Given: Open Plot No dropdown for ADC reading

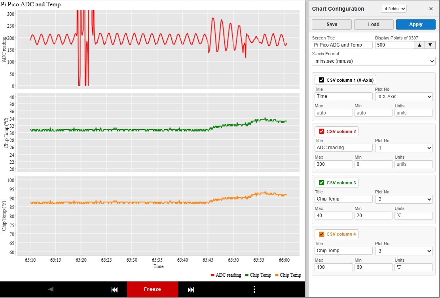Looking at the screenshot, I should [404, 148].
